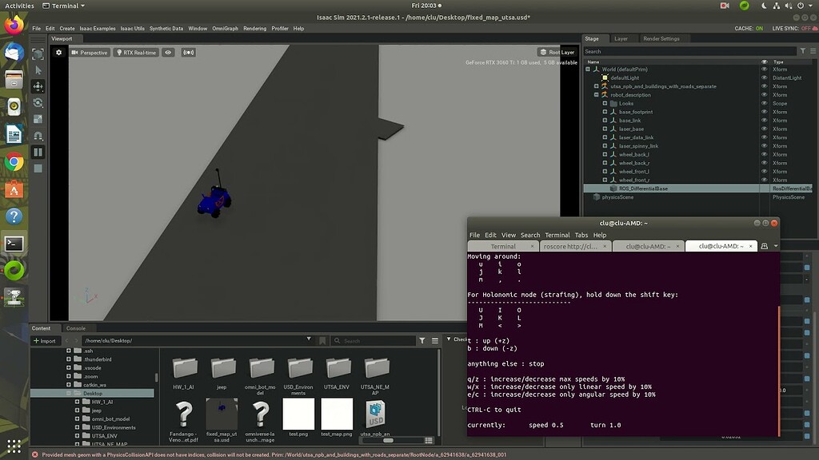Open the viewport settings gear icon
The width and height of the screenshot is (819, 460).
pos(58,52)
